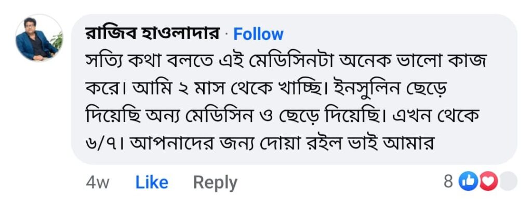The height and width of the screenshot is (212, 532).
Task: Reply to this comment
Action: (x=215, y=182)
